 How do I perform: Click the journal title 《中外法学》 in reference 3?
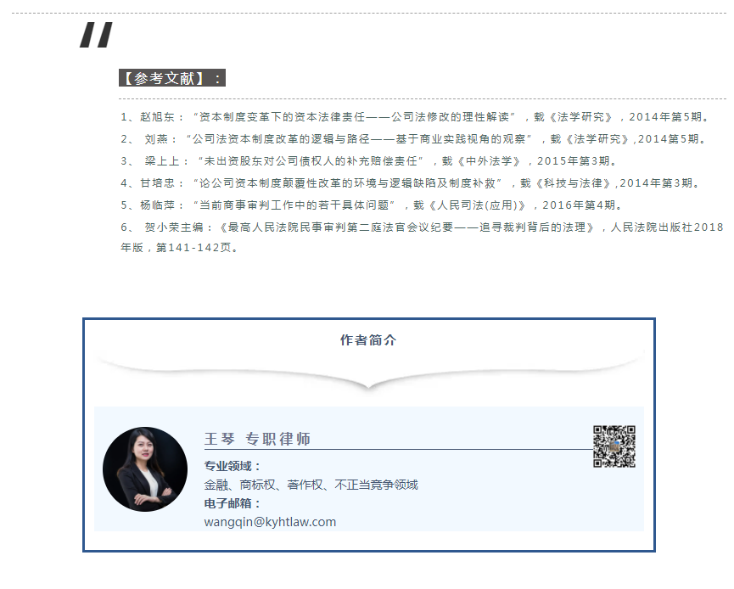pyautogui.click(x=489, y=161)
